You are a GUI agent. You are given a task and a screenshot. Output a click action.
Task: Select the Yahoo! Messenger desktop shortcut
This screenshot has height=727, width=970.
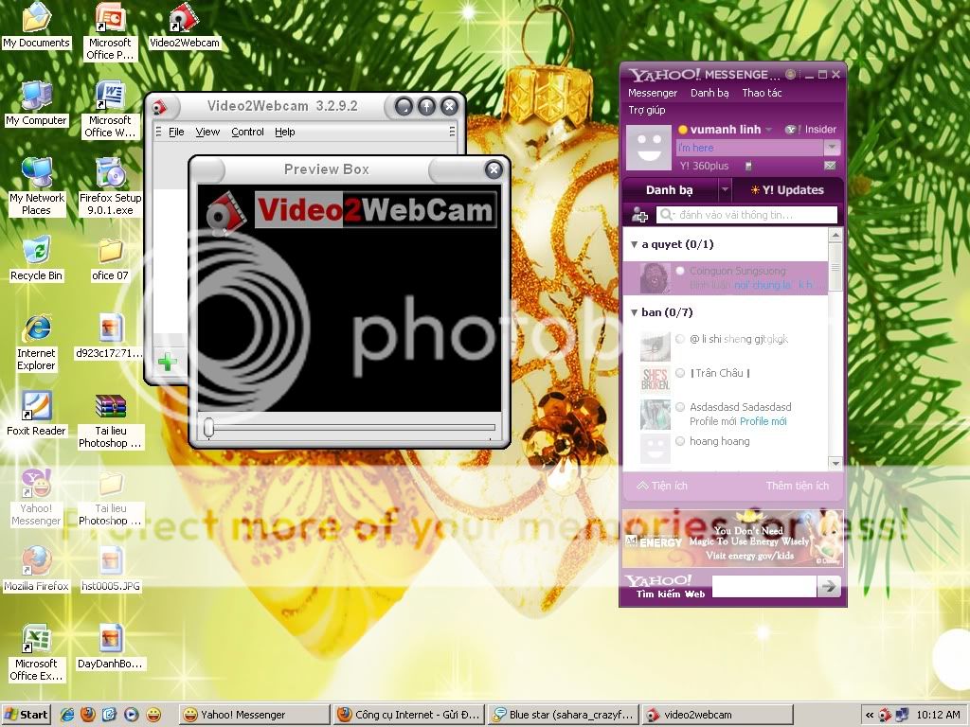[37, 498]
